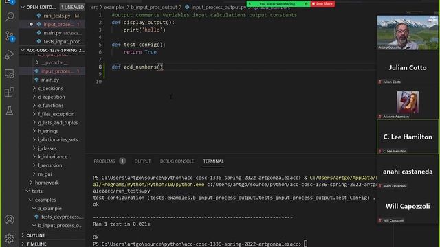The width and height of the screenshot is (440, 247).
Task: Open the Manage gear settings
Action: pos(10,238)
